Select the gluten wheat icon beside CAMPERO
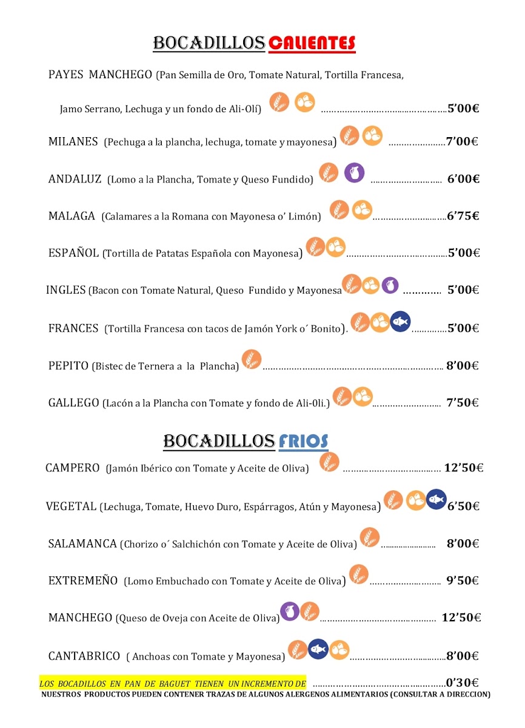The height and width of the screenshot is (728, 525). (x=329, y=463)
